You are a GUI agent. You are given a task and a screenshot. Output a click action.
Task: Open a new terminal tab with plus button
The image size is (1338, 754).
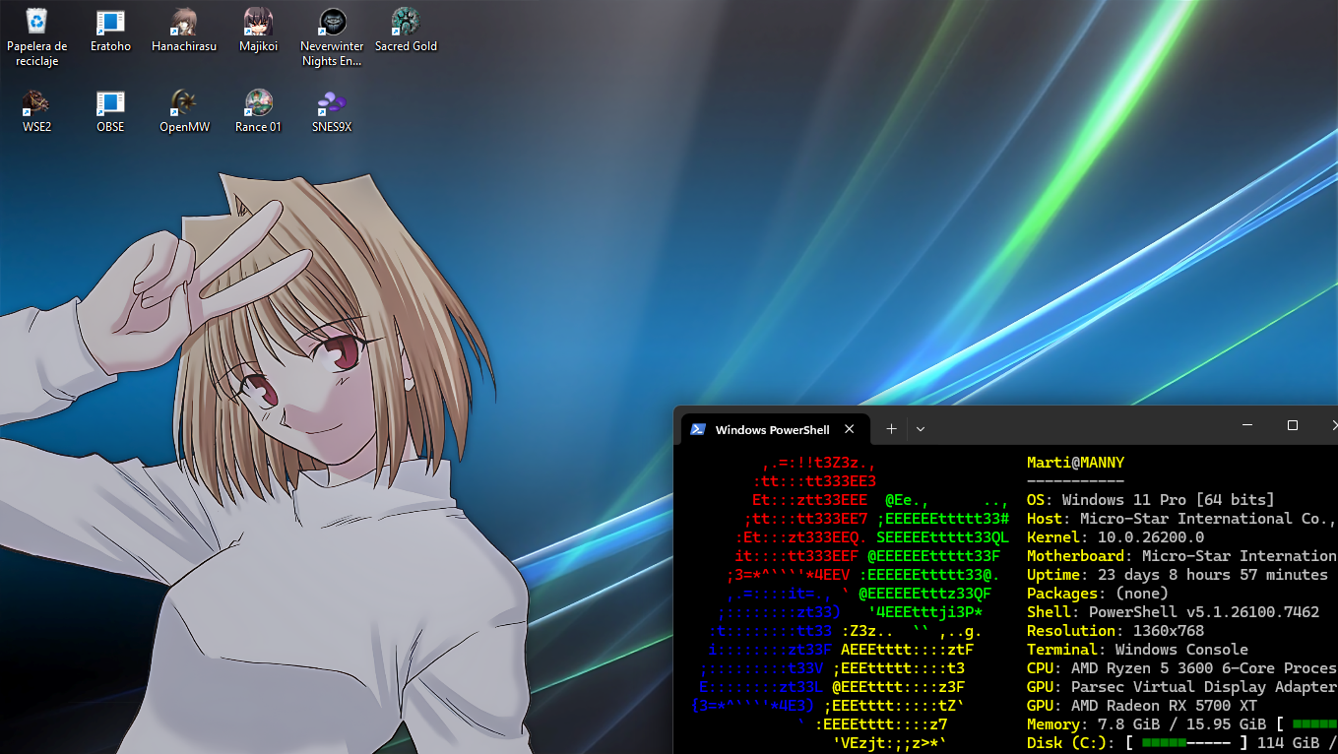pos(891,429)
